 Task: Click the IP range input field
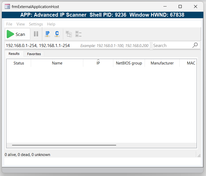77,45
